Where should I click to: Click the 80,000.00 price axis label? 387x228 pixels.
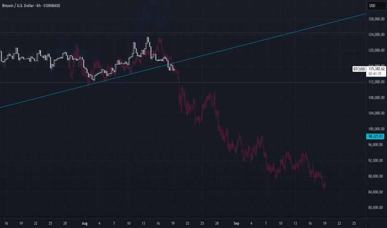376,208
